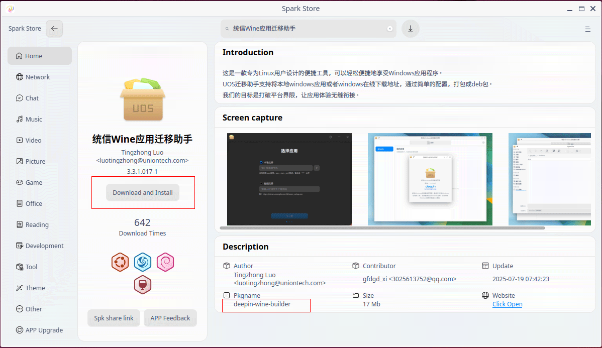Click the UOS package app icon
The image size is (602, 348).
(x=142, y=99)
